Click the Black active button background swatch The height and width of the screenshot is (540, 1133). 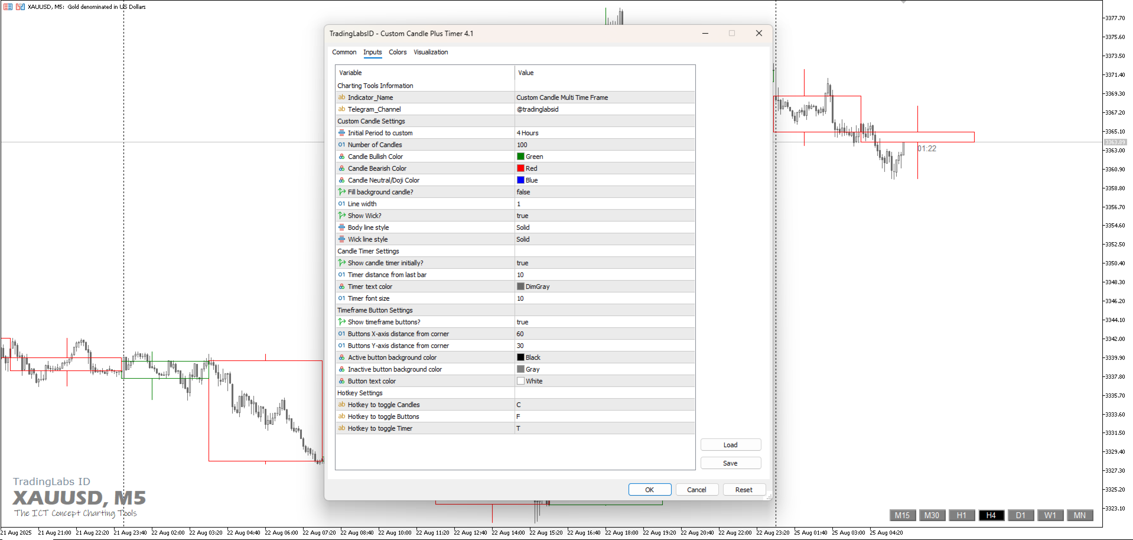[x=520, y=357]
